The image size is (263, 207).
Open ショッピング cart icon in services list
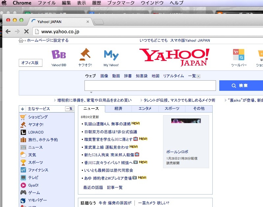pyautogui.click(x=23, y=117)
